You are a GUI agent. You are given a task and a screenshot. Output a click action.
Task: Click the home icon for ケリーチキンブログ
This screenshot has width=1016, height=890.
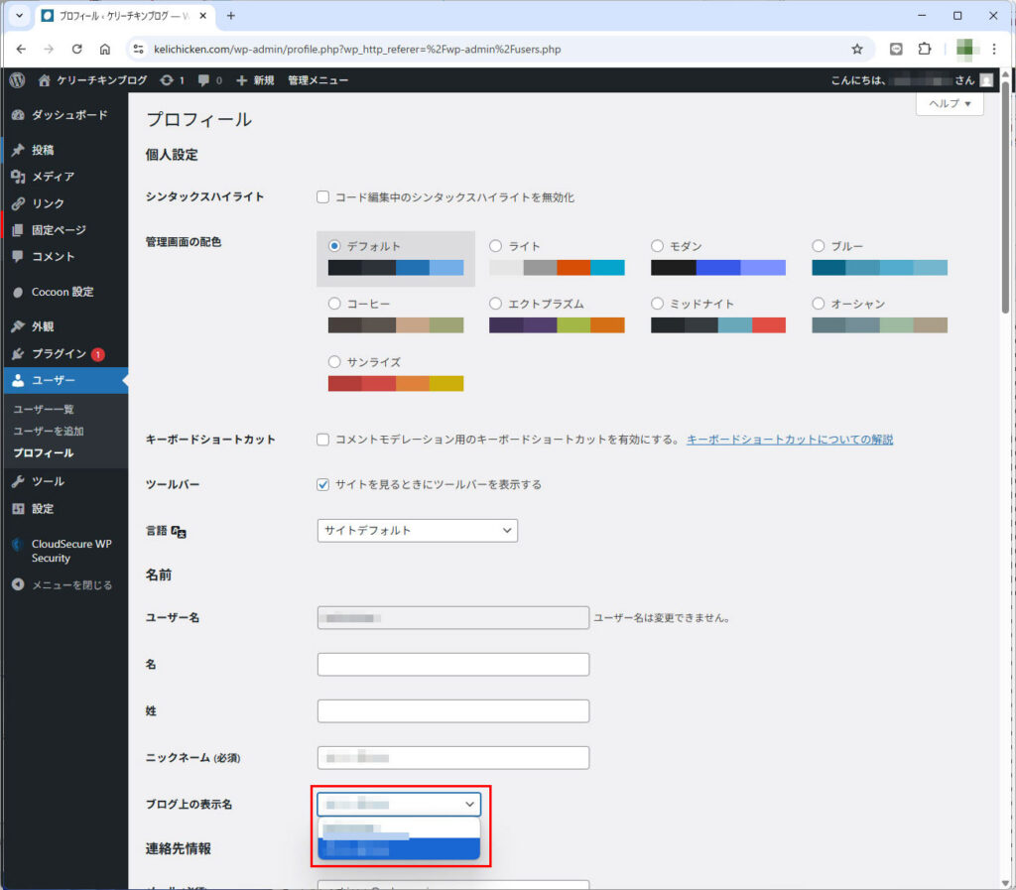[44, 80]
